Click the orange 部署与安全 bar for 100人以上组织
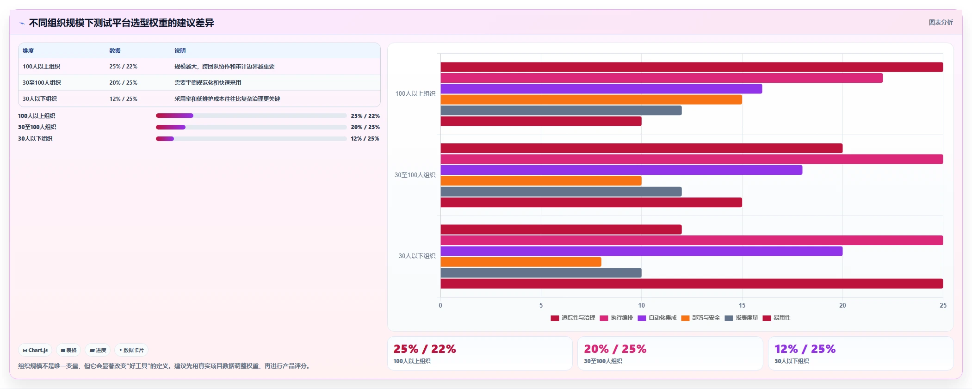Viewport: 972px width, 389px height. coord(591,99)
